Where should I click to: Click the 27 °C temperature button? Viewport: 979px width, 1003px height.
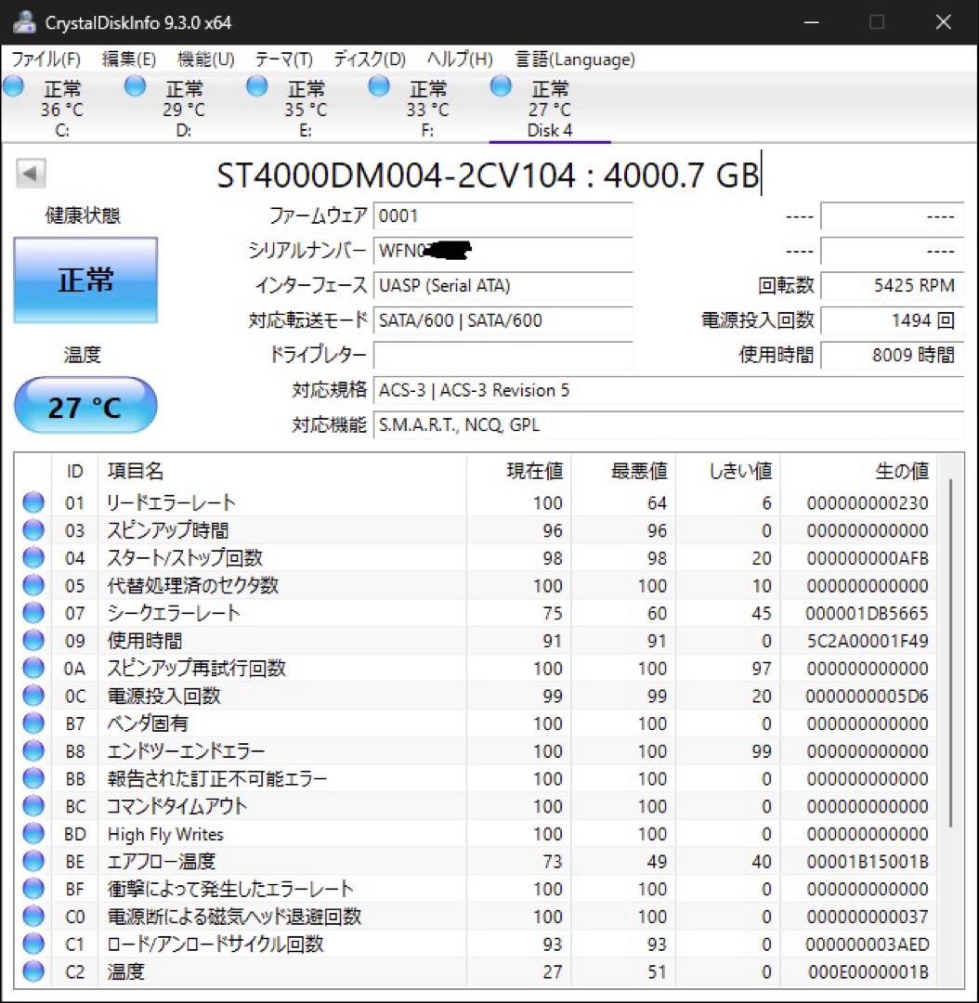click(x=85, y=405)
